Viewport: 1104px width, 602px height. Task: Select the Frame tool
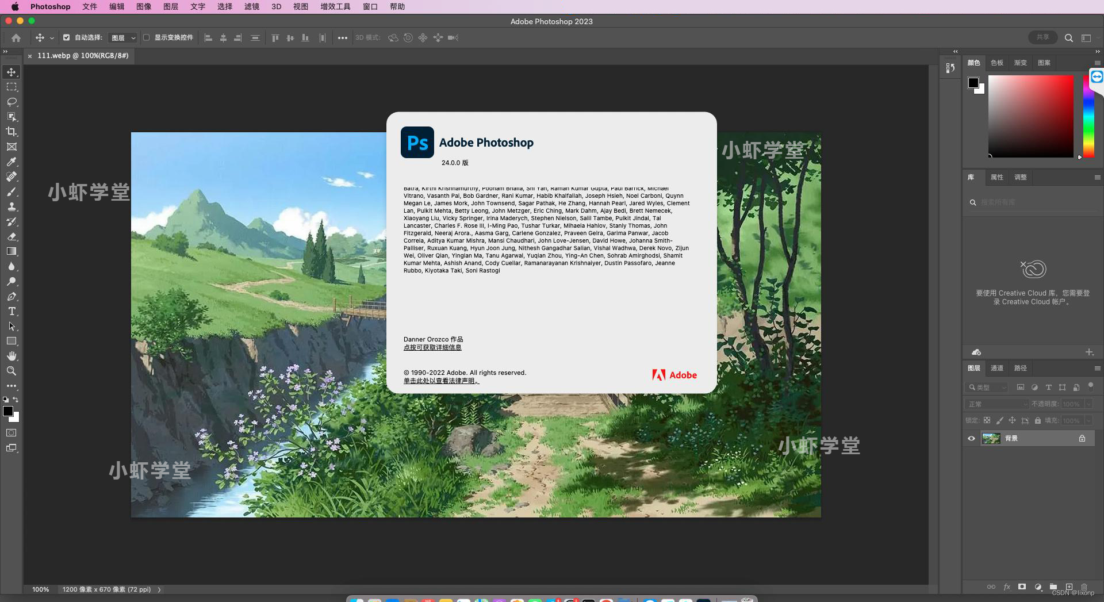(11, 147)
